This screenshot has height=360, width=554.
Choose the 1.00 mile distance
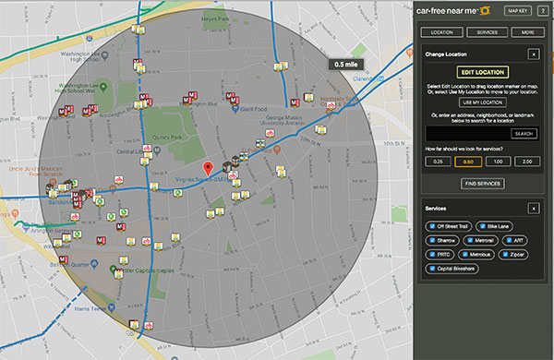[x=498, y=162]
